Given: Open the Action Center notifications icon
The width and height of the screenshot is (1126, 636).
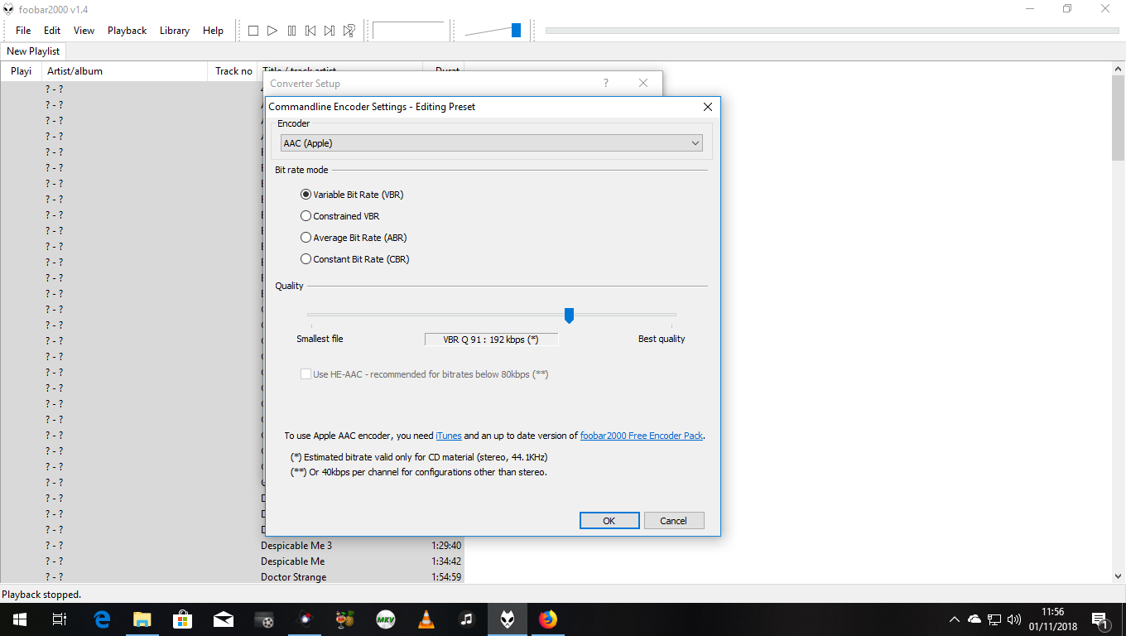Looking at the screenshot, I should point(1100,619).
